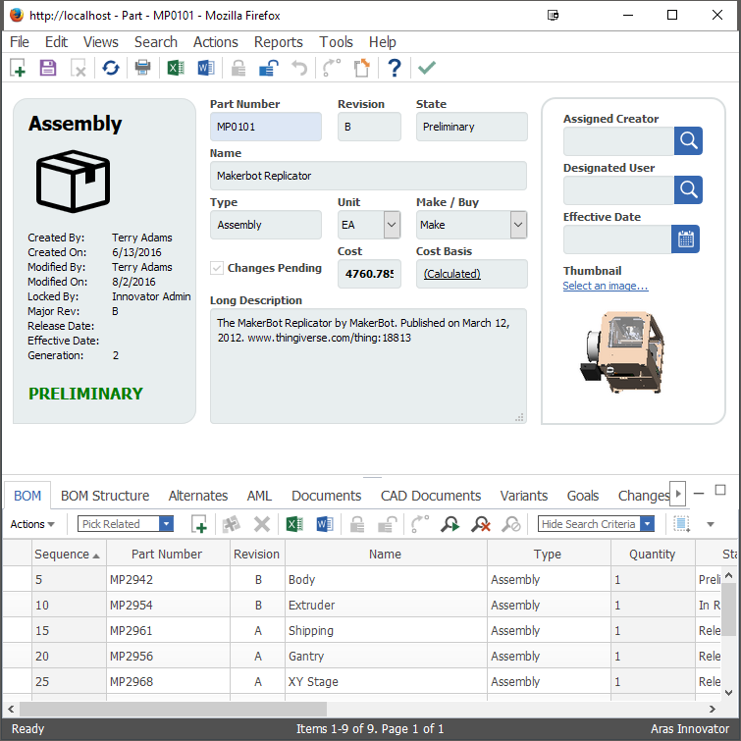Screen dimensions: 741x741
Task: Click the vertical scrollbar down arrow in grid
Action: (x=728, y=693)
